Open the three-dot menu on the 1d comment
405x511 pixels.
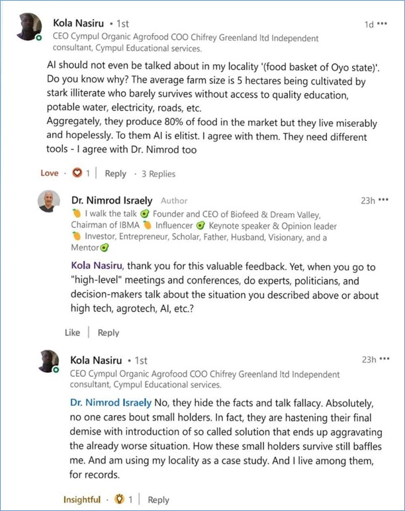click(382, 24)
